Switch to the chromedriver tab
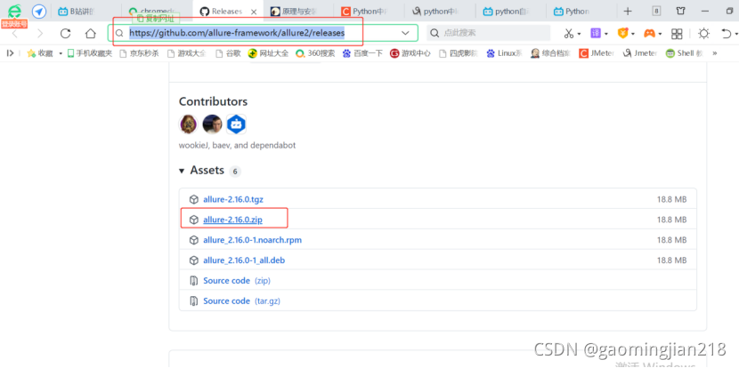 [157, 12]
